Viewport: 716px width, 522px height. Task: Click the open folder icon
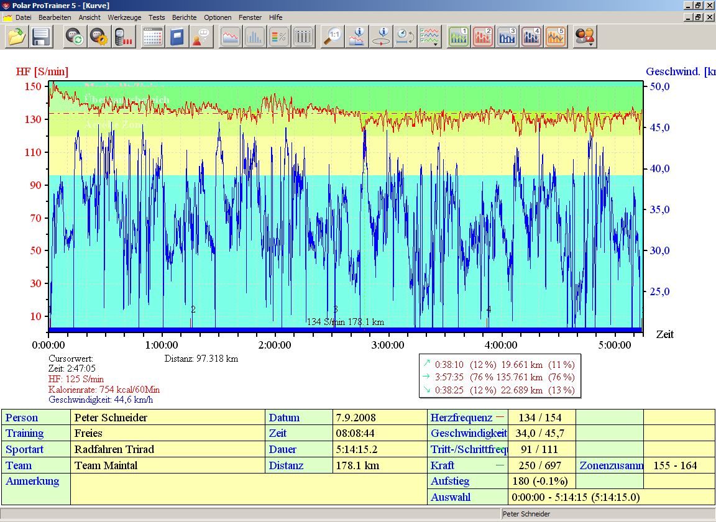(x=17, y=37)
